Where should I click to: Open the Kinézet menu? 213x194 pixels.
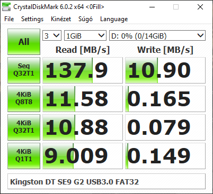tap(61, 19)
